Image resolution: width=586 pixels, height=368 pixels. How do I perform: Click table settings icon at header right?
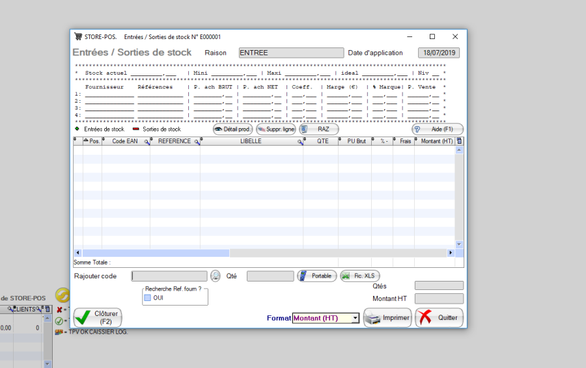459,141
